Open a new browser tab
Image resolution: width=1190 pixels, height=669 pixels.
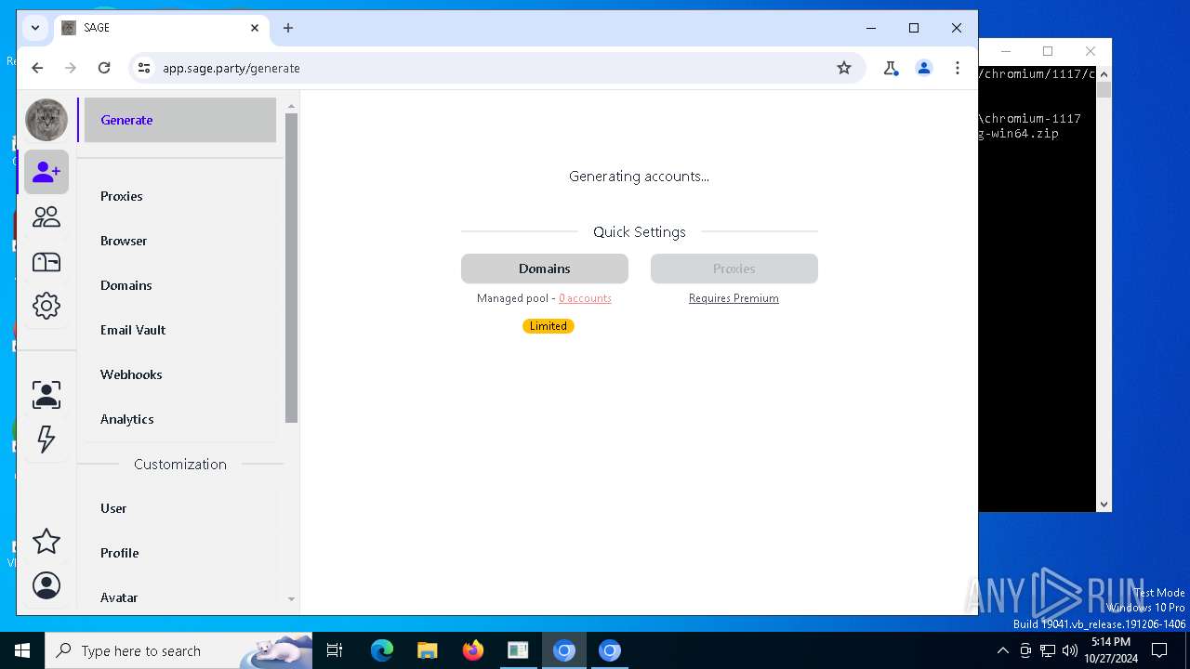[288, 28]
